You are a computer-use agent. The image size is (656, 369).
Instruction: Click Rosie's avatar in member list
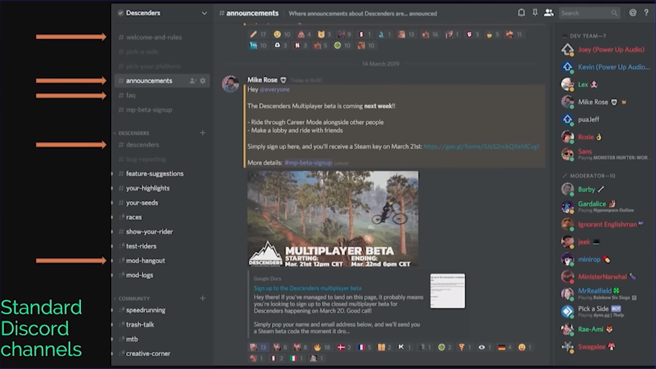[567, 137]
